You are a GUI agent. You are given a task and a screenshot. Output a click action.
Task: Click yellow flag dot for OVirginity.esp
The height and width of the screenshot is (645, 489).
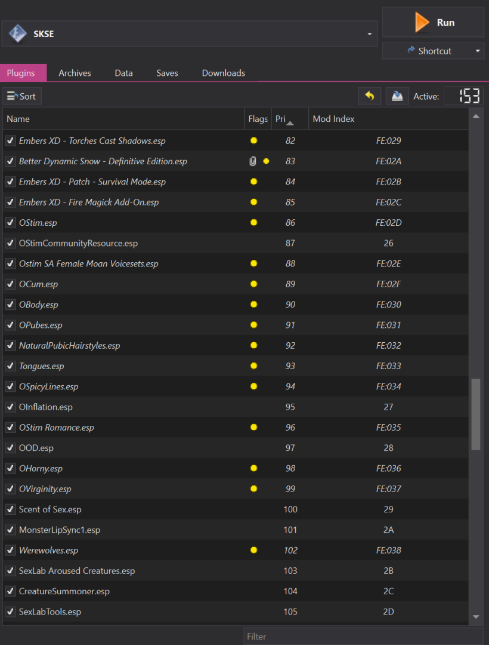(x=253, y=489)
